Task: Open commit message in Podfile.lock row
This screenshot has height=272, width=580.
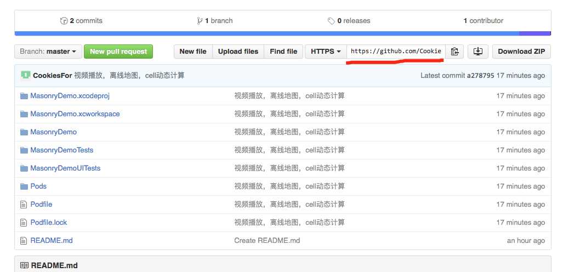Action: (x=289, y=223)
